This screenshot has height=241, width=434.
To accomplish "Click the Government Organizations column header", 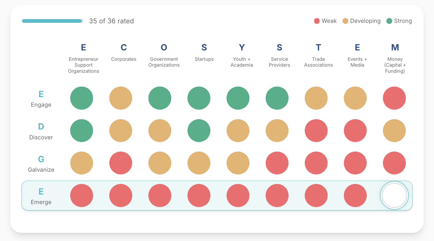I will (x=164, y=56).
